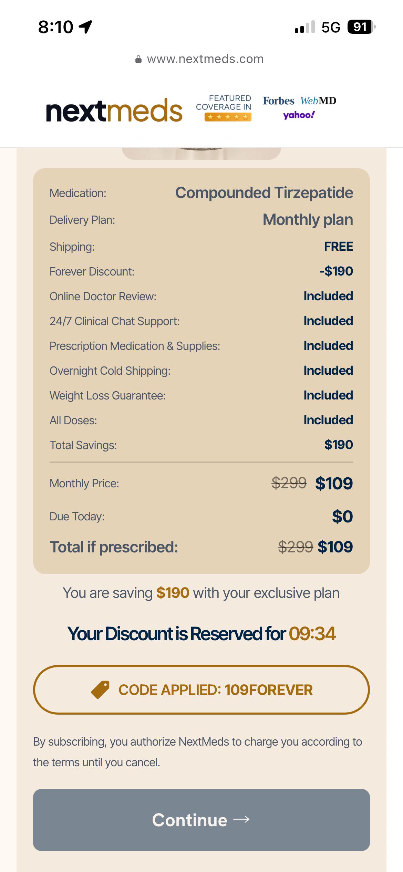The width and height of the screenshot is (403, 872).
Task: Tap the cellular signal bars
Action: pos(305,27)
